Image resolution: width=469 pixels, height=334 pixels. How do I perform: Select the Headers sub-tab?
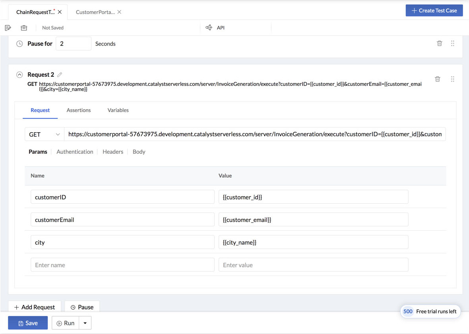point(113,152)
